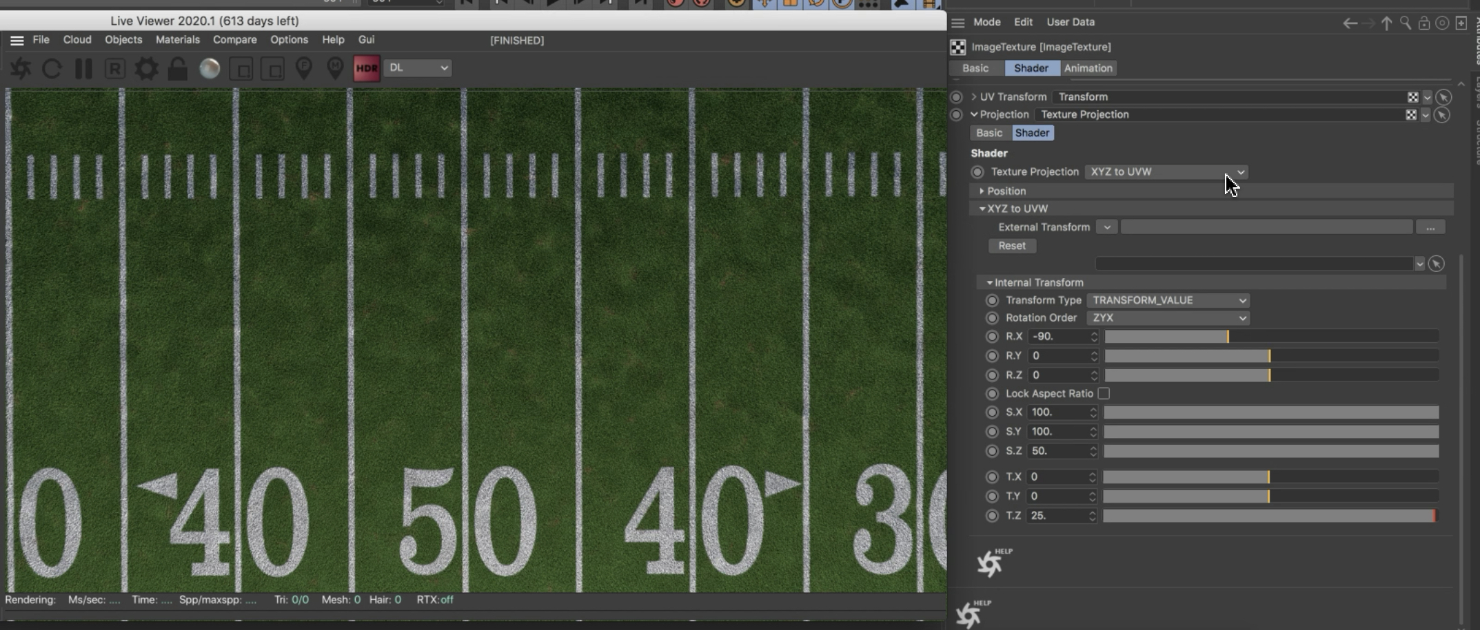Go back with the left arrow
Viewport: 1480px width, 630px height.
(1350, 23)
